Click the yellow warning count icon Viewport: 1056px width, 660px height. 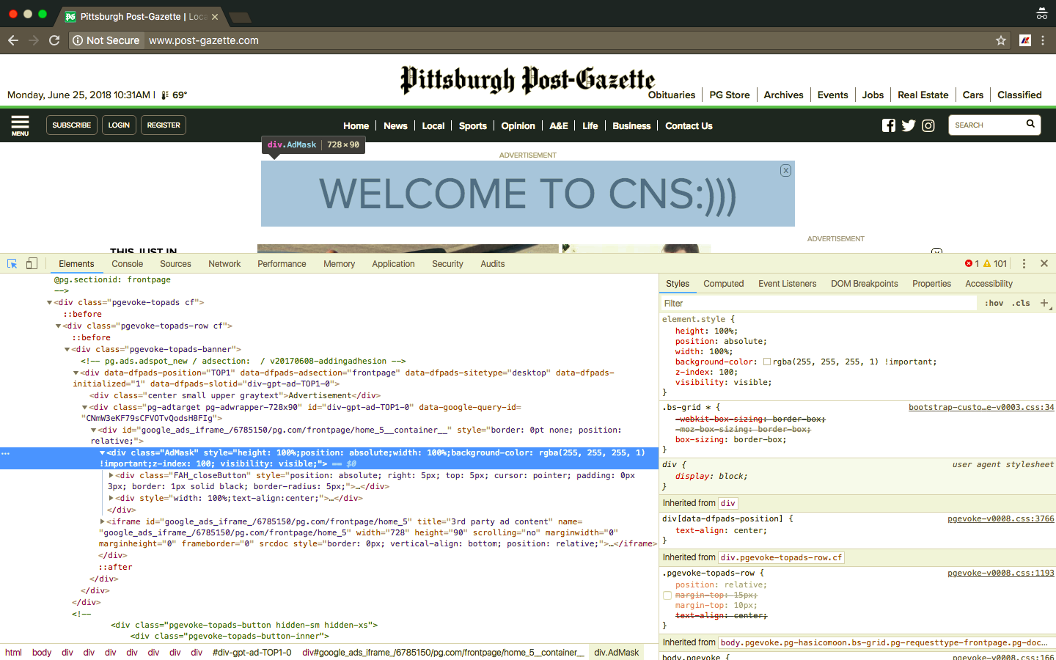coord(987,263)
